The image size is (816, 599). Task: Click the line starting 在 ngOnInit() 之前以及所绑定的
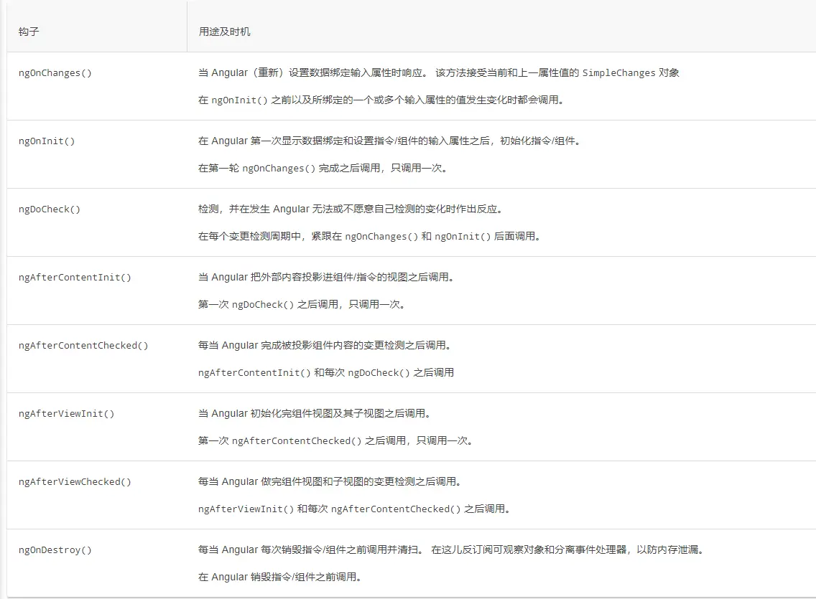[x=381, y=100]
